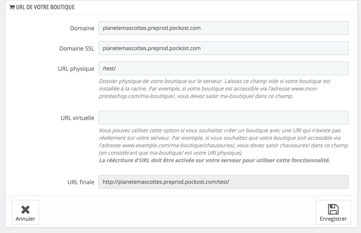Click the greyed-out URL finale field

point(223,182)
